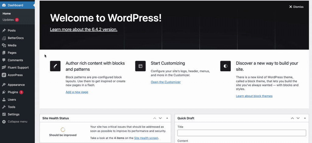Click the Plugins update badge showing 1

coord(21,92)
